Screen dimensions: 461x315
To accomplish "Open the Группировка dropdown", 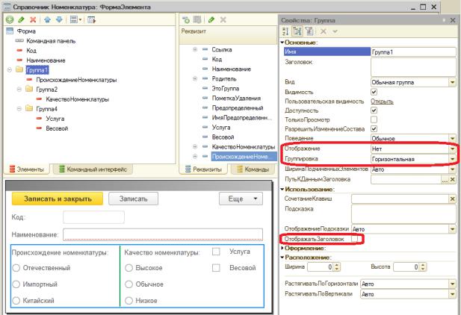I will coord(453,159).
